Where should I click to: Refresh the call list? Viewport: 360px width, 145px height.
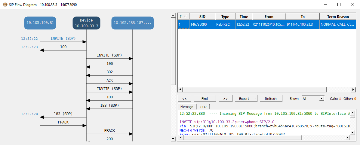(271, 99)
